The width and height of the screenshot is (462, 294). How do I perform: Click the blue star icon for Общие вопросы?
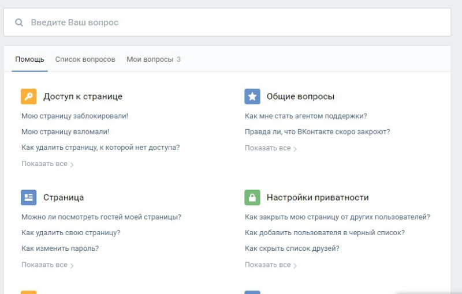[252, 96]
